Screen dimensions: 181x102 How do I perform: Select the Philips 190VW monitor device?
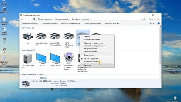pyautogui.click(x=55, y=59)
